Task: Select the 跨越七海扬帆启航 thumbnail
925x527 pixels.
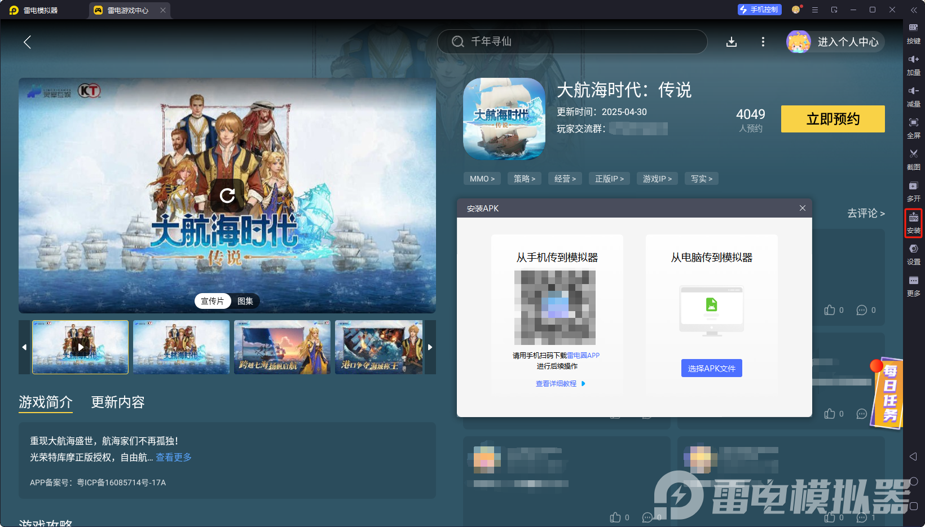Action: click(282, 347)
